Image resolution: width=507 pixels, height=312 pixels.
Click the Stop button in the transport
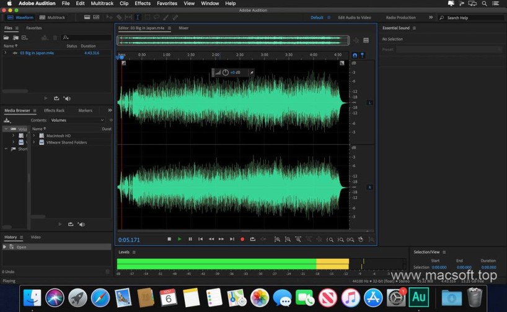coord(169,239)
